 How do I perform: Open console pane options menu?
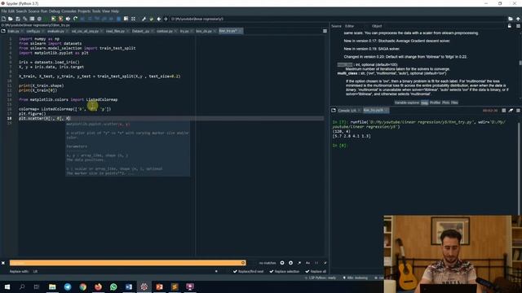[518, 111]
